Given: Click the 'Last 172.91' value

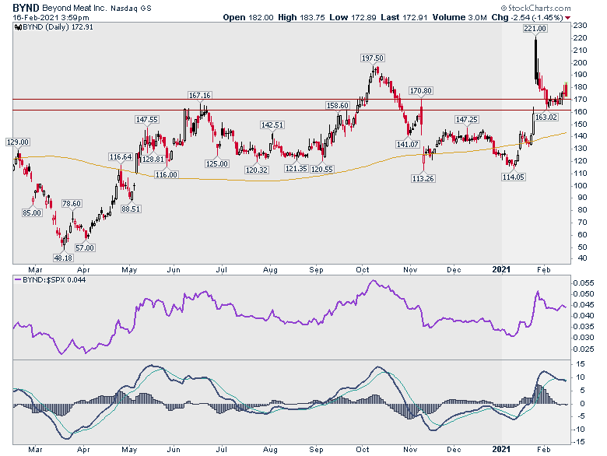Looking at the screenshot, I should 404,17.
